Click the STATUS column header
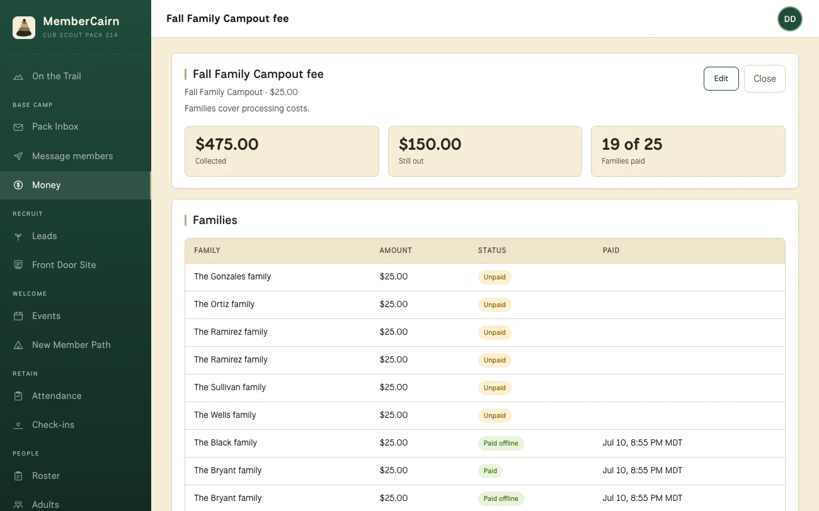The image size is (819, 511). pos(492,250)
